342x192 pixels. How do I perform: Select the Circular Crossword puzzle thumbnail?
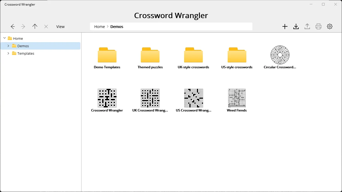(280, 55)
